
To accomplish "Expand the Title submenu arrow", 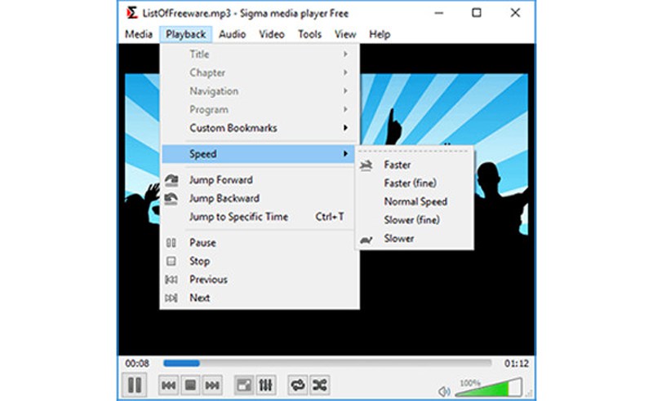I will pos(345,54).
